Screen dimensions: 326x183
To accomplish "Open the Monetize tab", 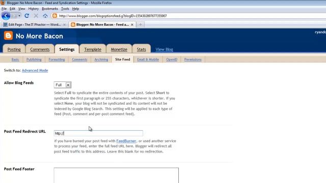I will pos(119,49).
